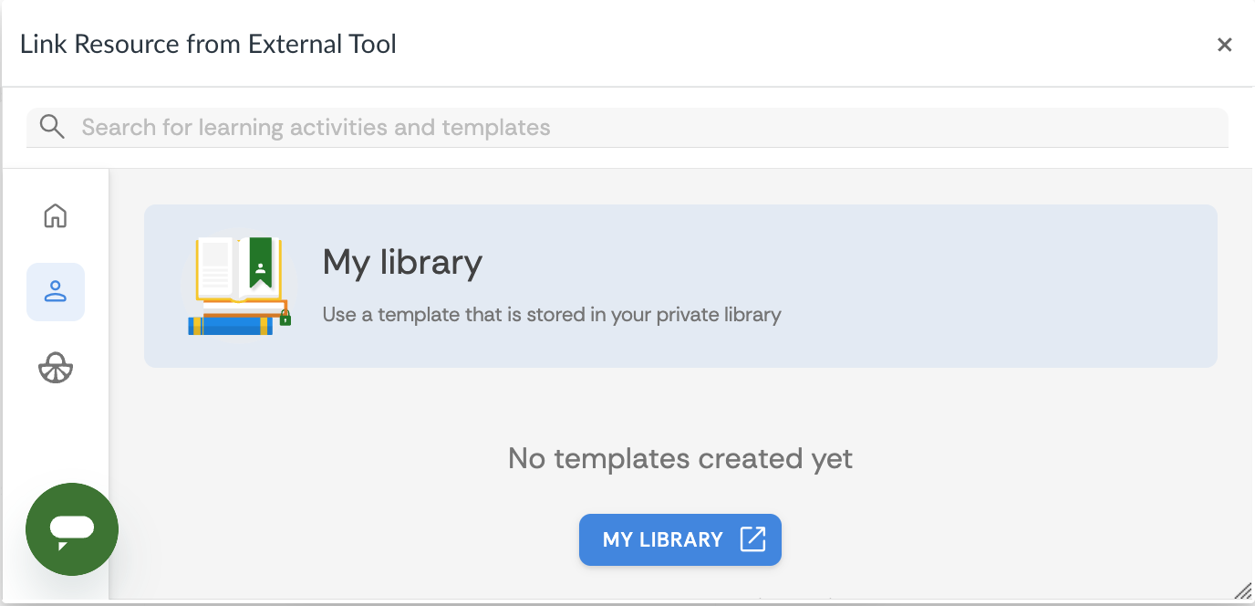Click the 'My library' heading text
Viewport: 1255px width, 606px height.
tap(402, 263)
